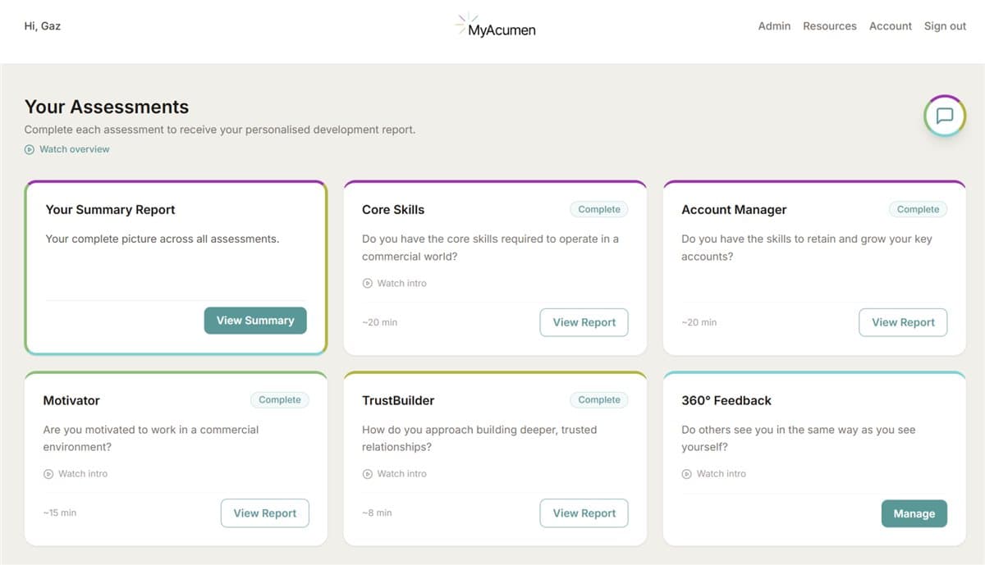985x565 pixels.
Task: Click the Core Skills description text
Action: [x=491, y=248]
